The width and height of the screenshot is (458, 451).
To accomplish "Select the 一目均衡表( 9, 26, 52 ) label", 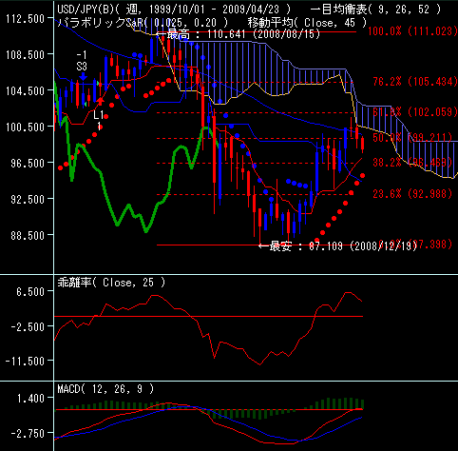I will click(x=375, y=10).
